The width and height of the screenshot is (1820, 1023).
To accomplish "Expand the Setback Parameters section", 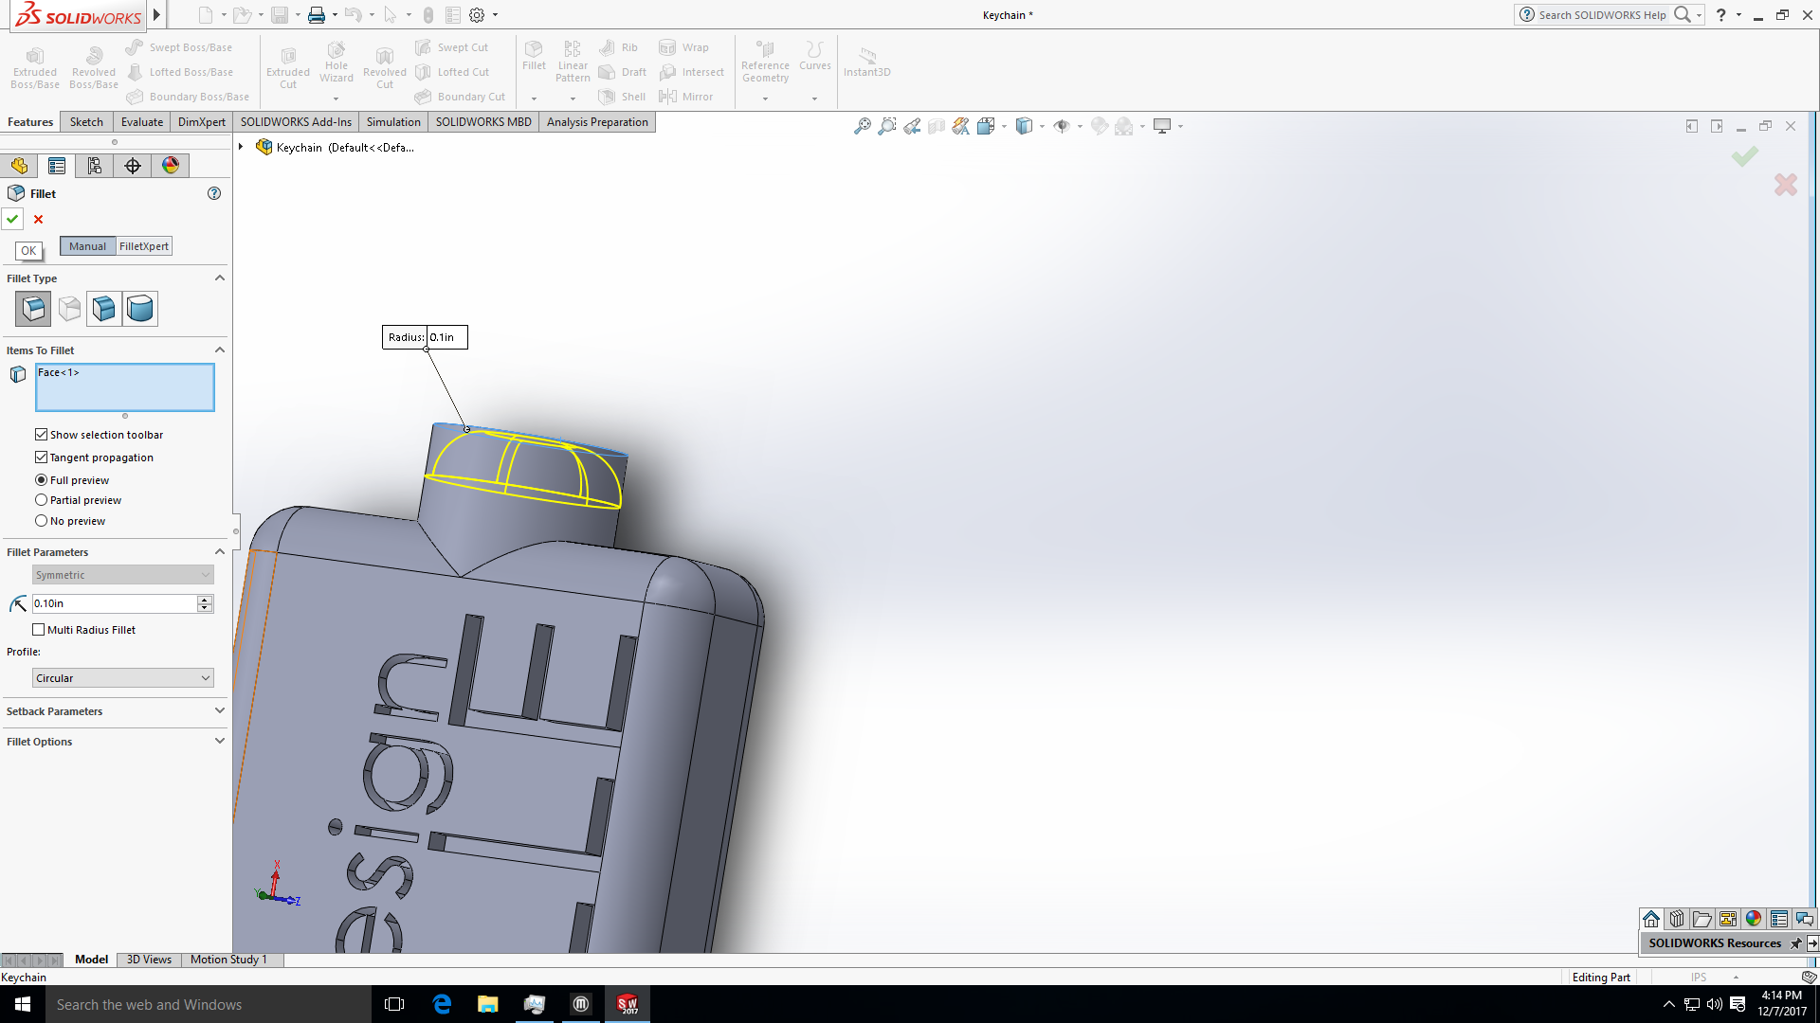I will click(114, 711).
